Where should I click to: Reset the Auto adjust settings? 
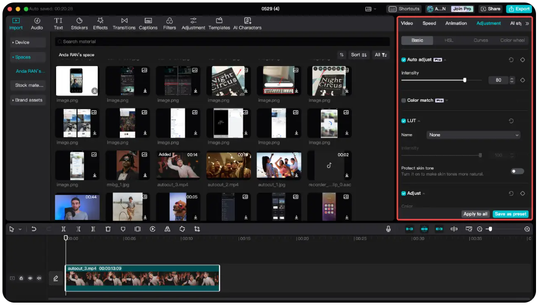pos(511,60)
